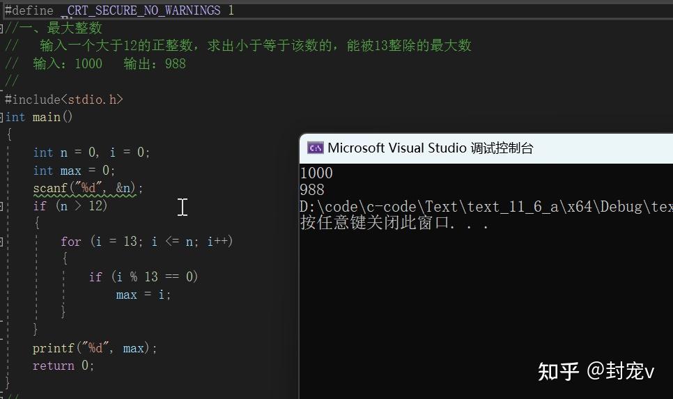This screenshot has height=399, width=673.
Task: Click the console output line '988'
Action: [x=312, y=189]
